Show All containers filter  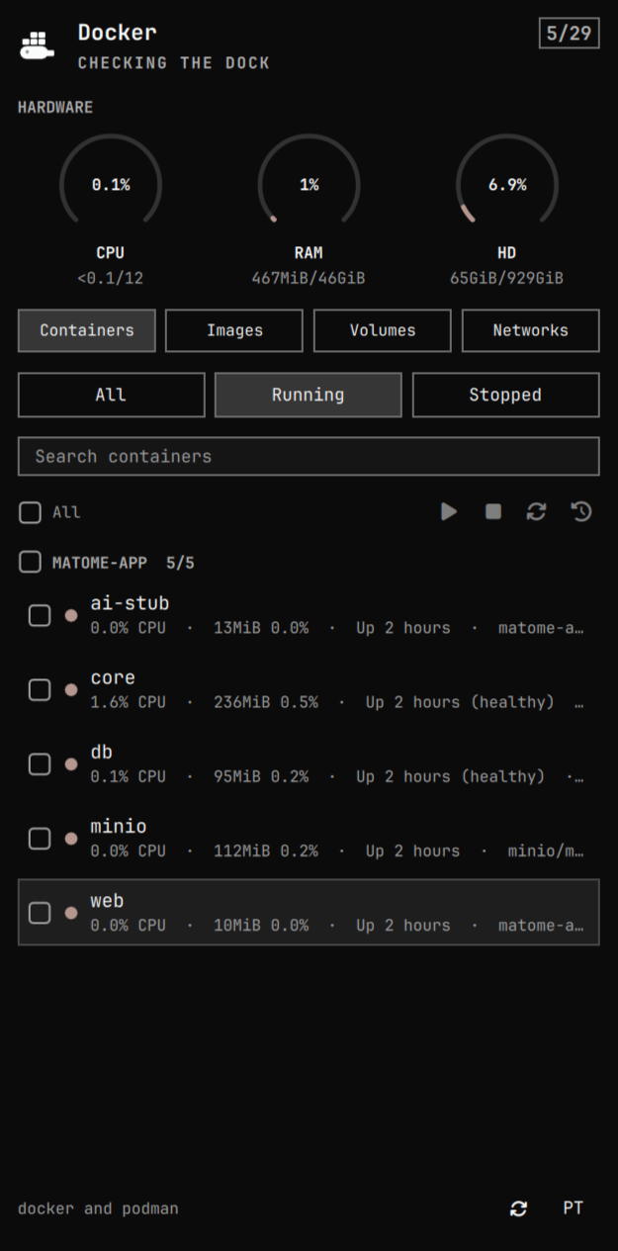click(112, 395)
